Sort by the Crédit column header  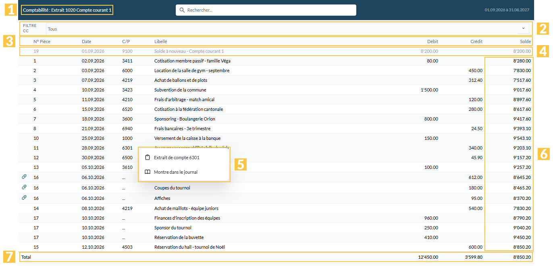tap(476, 42)
